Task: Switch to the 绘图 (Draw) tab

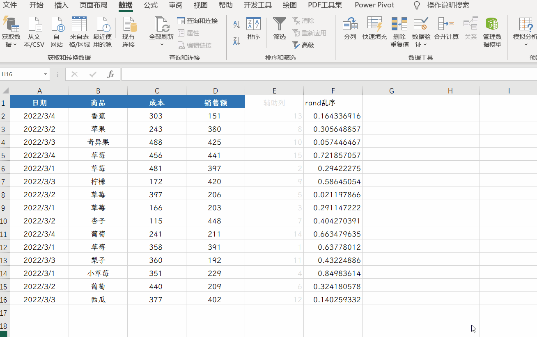Action: point(290,5)
